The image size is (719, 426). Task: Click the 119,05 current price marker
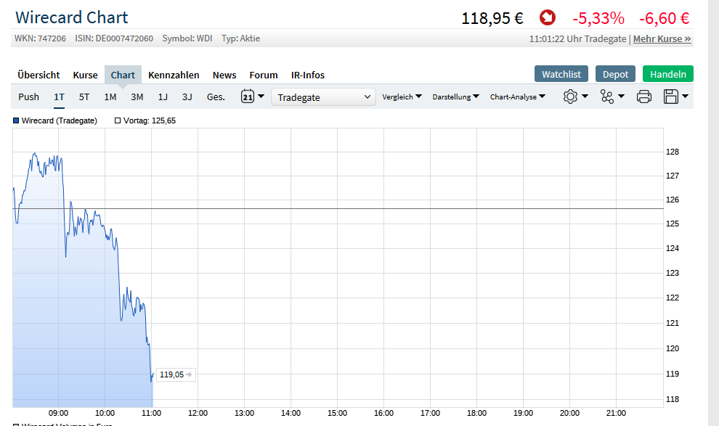pos(176,374)
